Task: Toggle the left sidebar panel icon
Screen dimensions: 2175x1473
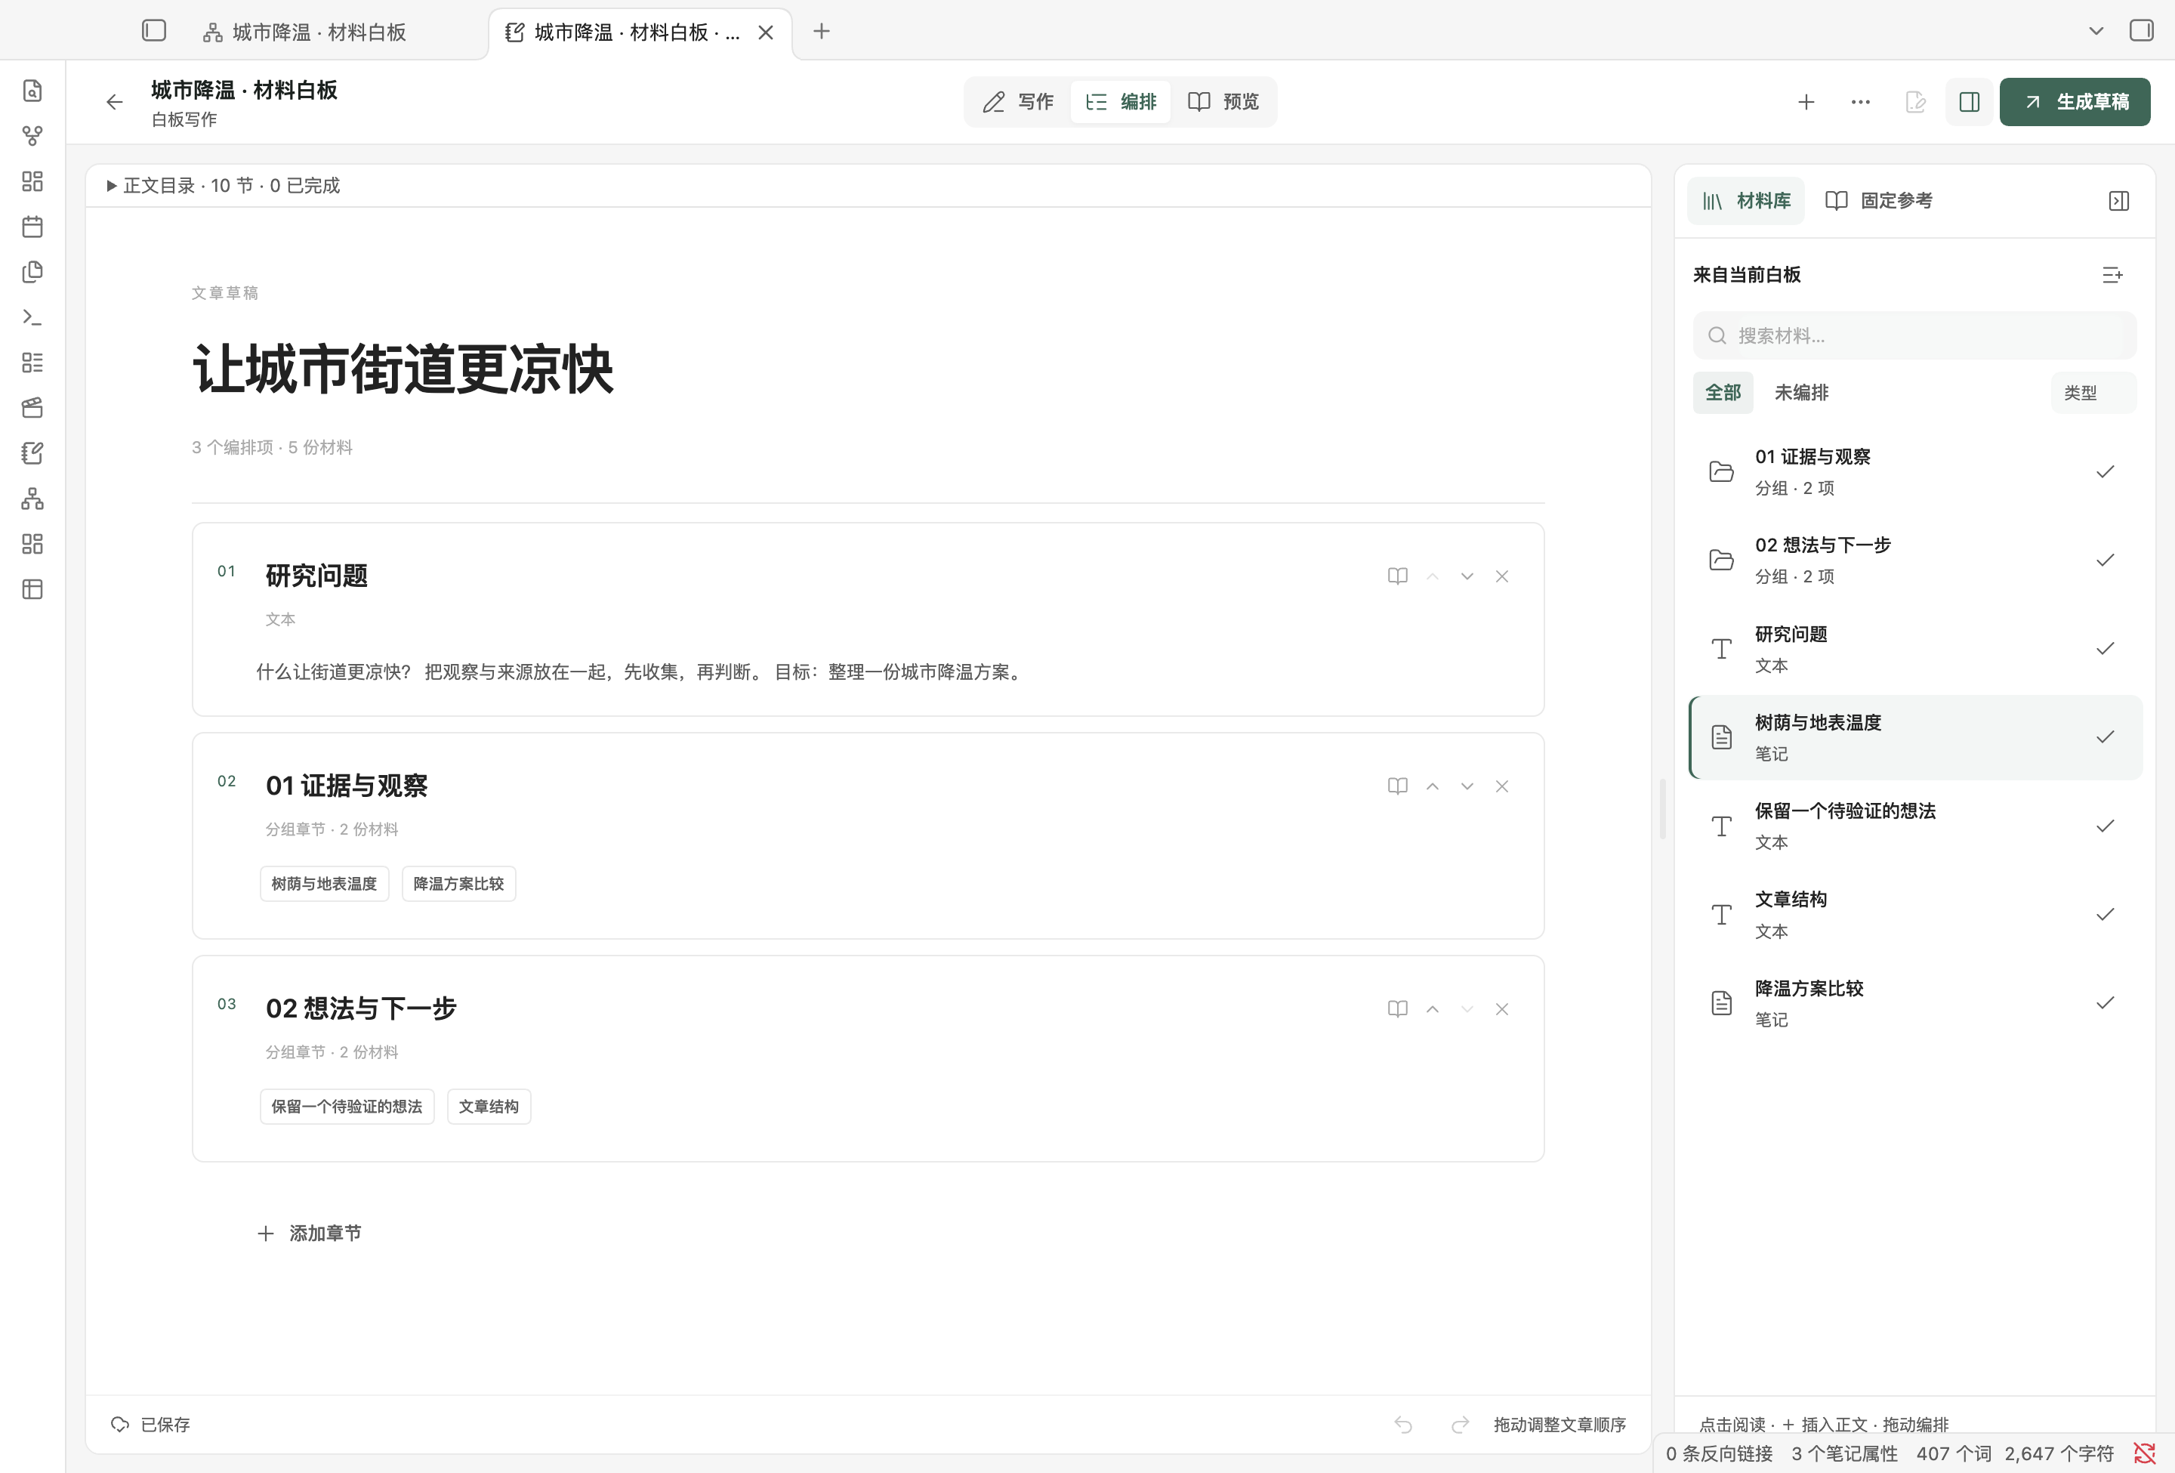Action: (x=154, y=31)
